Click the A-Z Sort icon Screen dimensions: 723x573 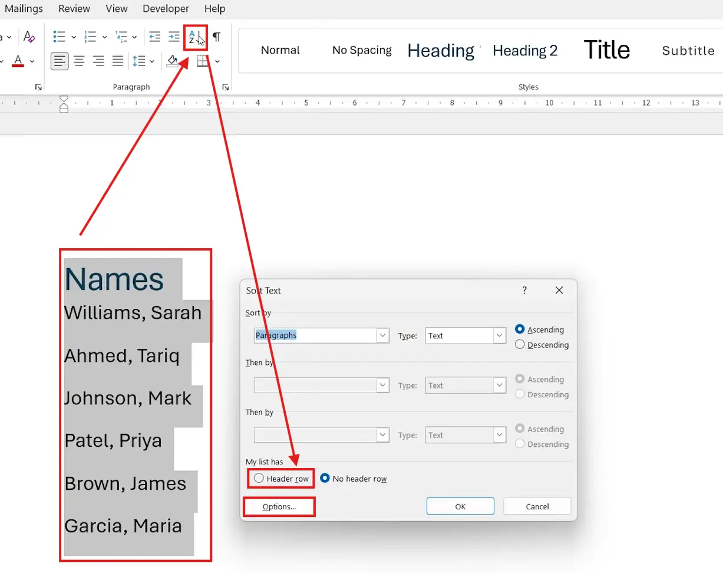[195, 38]
